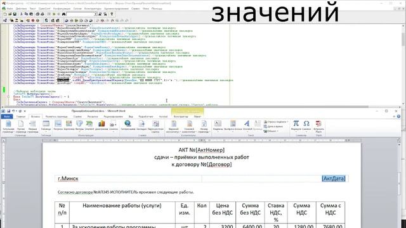This screenshot has height=228, width=406.
Task: Insert a picture (Рисунок) from Word ribbon
Action: (x=58, y=125)
